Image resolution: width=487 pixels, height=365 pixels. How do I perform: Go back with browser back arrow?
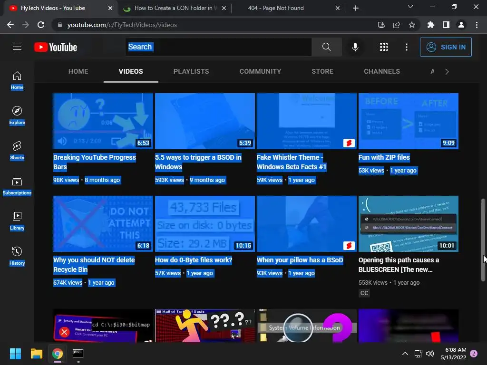tap(10, 25)
